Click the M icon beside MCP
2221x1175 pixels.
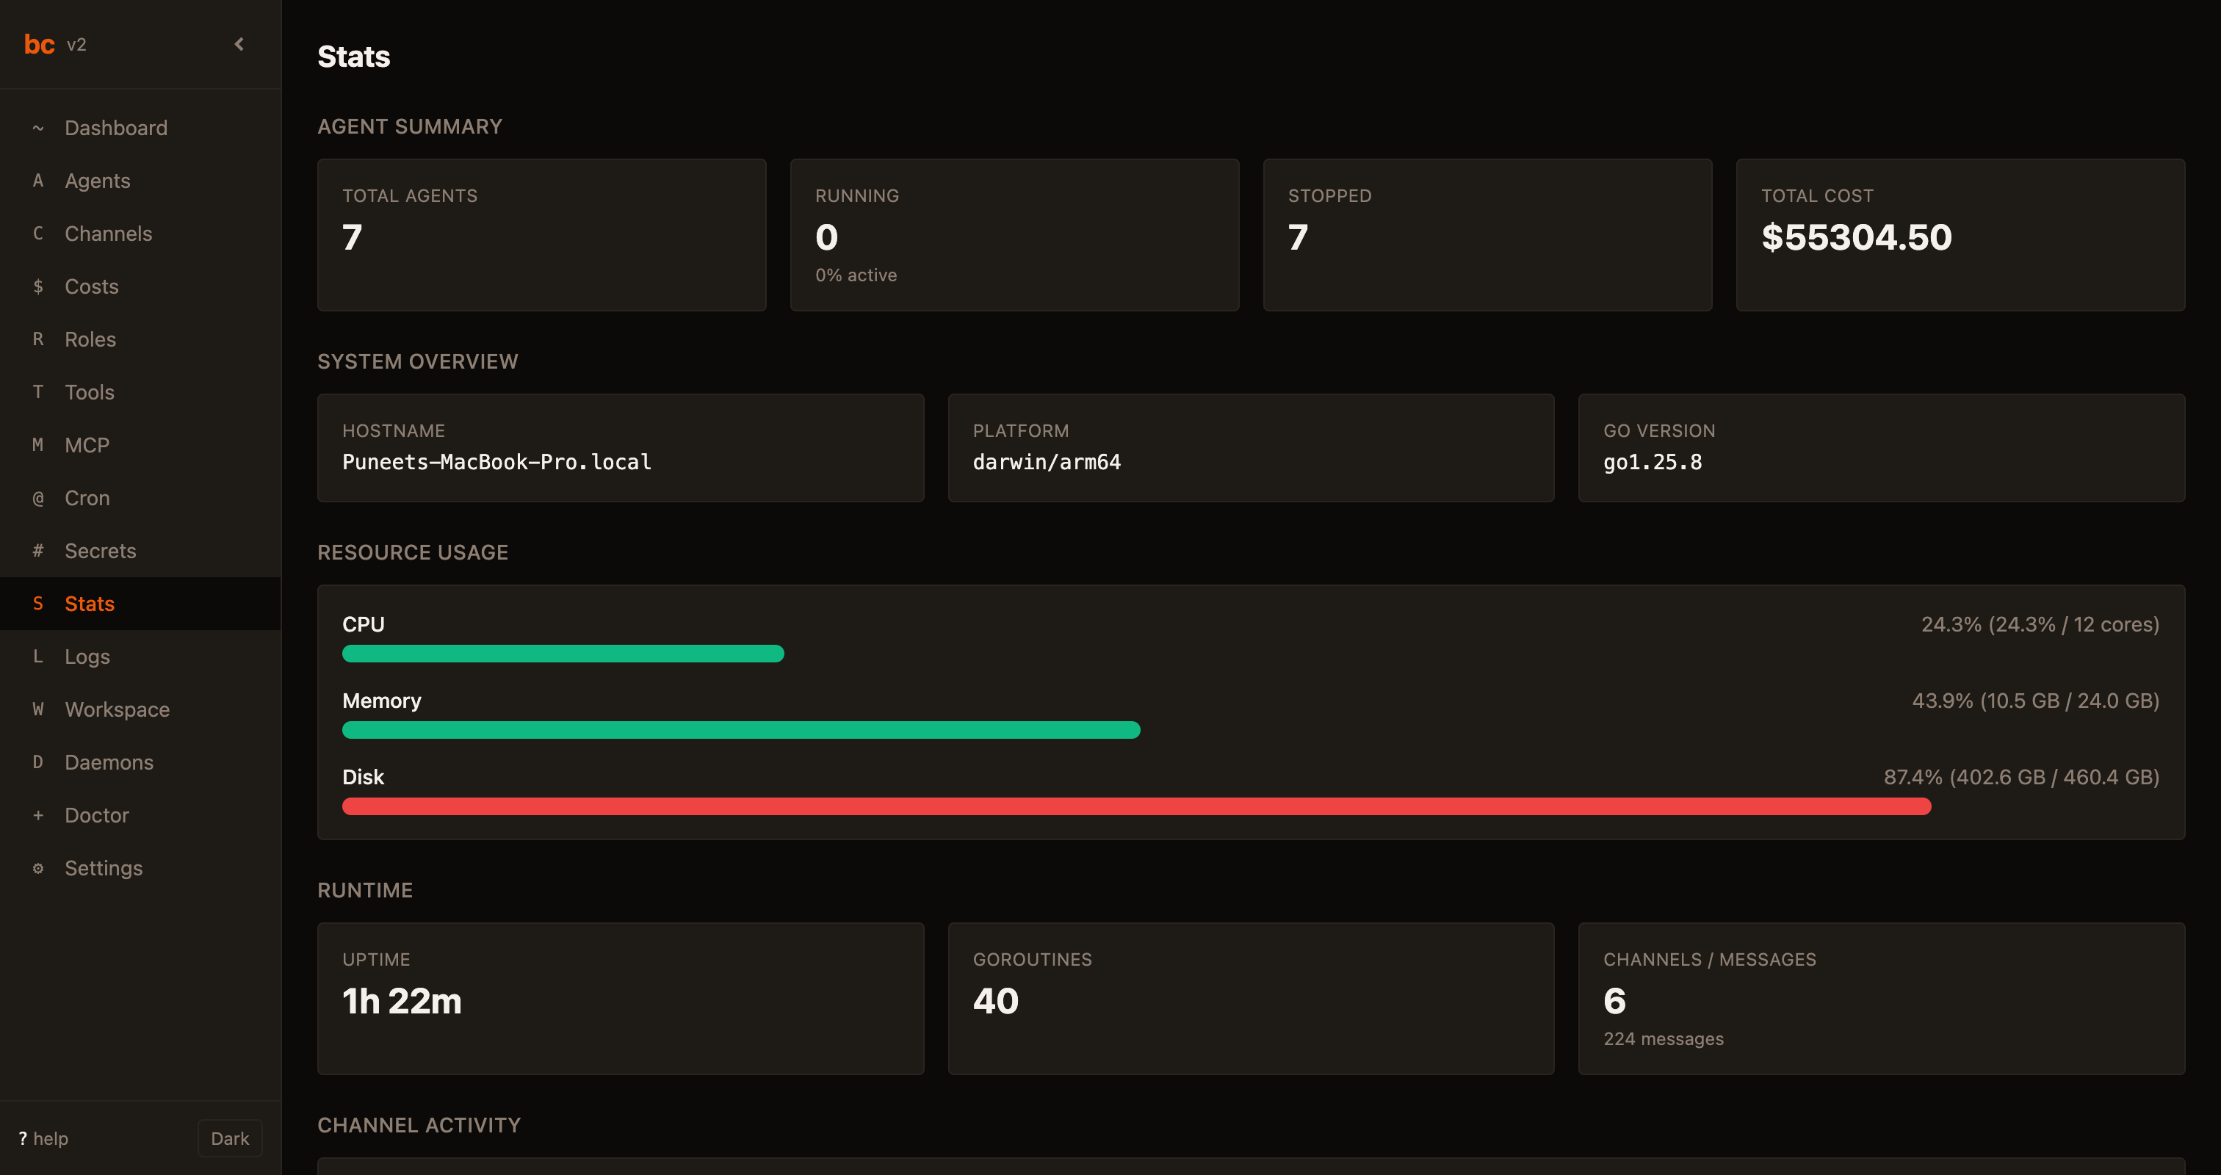point(38,445)
